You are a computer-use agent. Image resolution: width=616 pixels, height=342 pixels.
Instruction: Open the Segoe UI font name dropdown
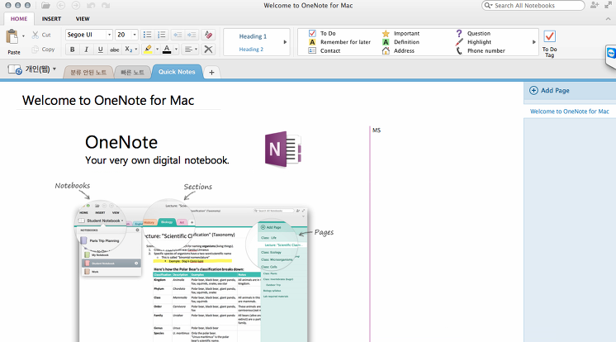point(109,35)
